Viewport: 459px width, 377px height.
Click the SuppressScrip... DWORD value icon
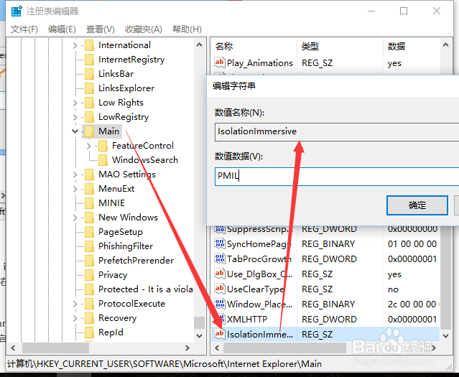[220, 229]
